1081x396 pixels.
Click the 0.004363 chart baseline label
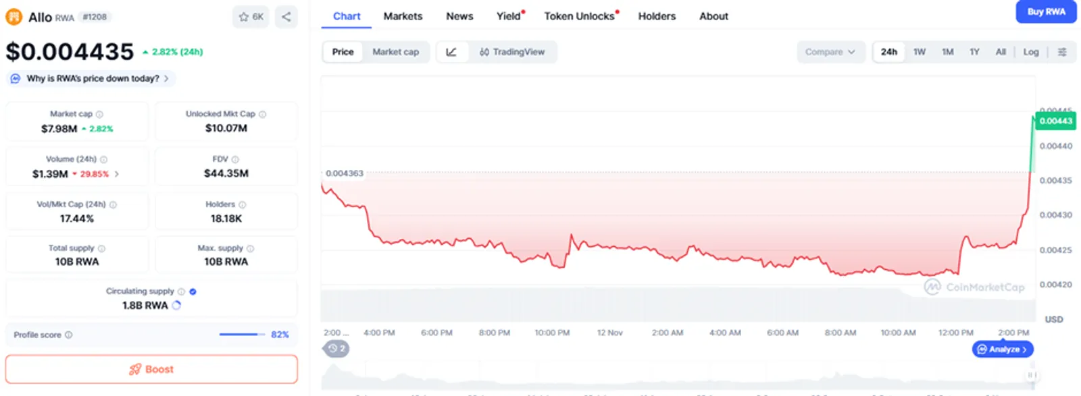[x=345, y=173]
